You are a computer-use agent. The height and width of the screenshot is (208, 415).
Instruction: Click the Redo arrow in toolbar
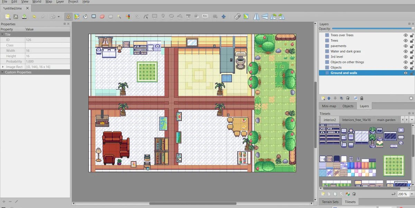pos(43,16)
